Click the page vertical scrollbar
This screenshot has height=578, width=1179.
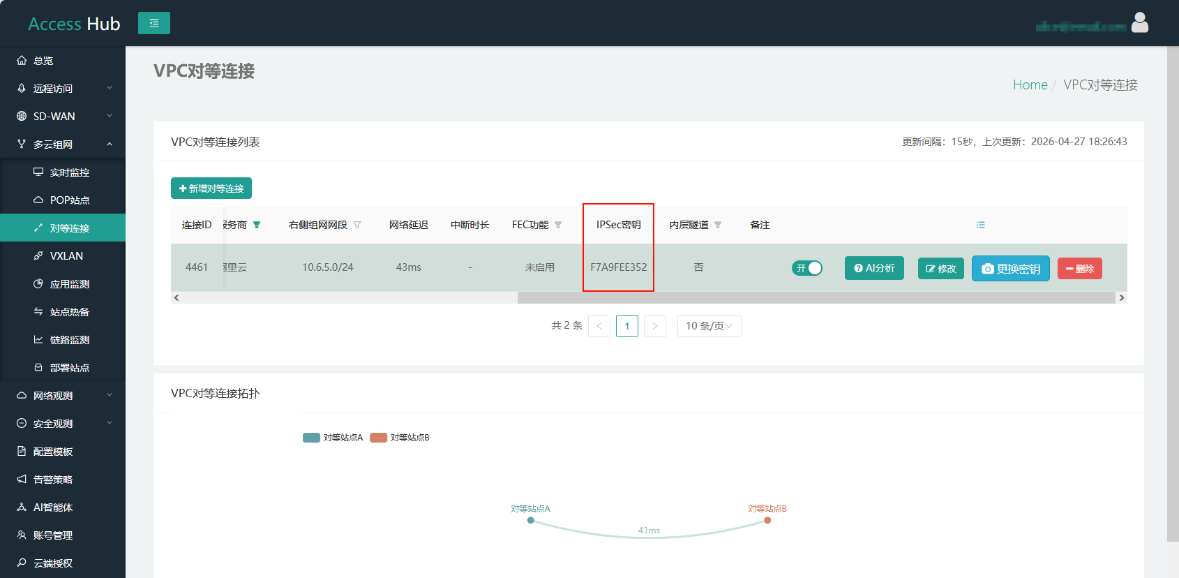[x=1173, y=294]
